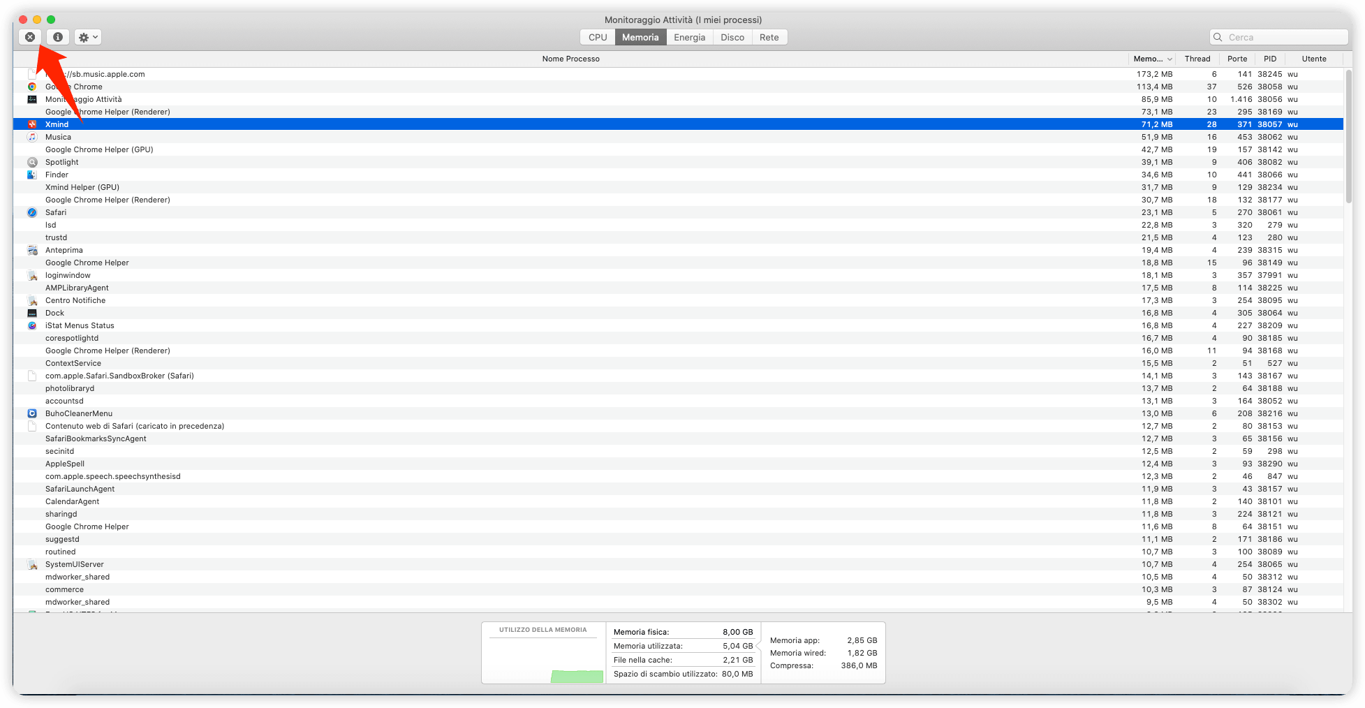Click the Anteprima app icon
This screenshot has width=1365, height=708.
click(x=32, y=250)
